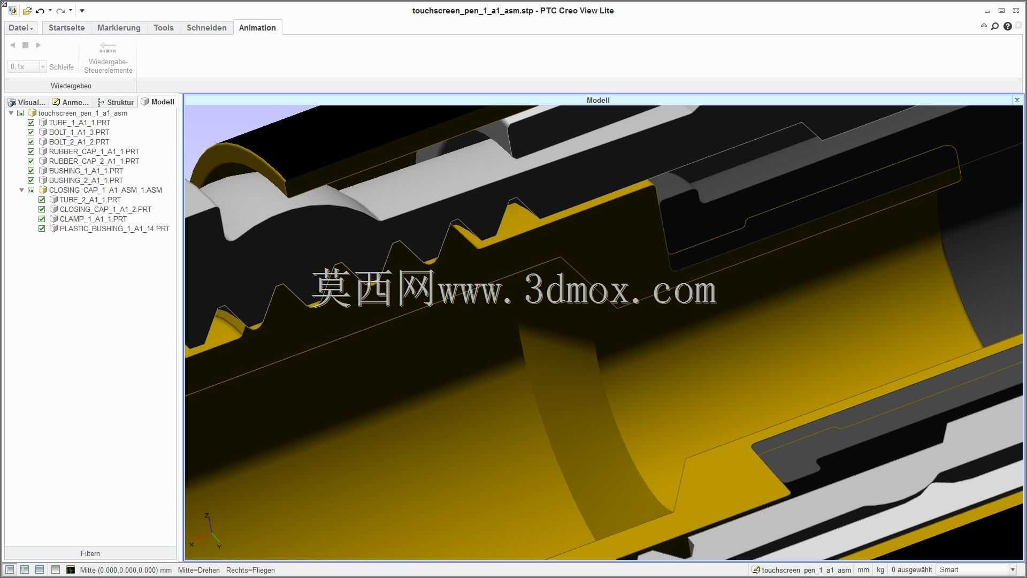Click the stop animation button
The image size is (1027, 578).
tap(25, 45)
